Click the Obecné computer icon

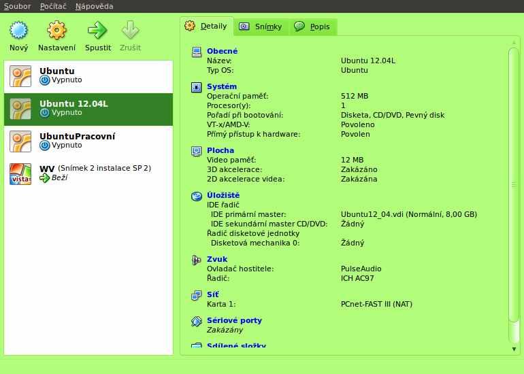[x=197, y=52]
